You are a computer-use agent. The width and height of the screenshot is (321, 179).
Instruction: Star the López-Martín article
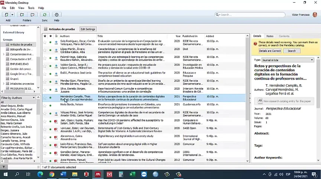click(x=45, y=51)
